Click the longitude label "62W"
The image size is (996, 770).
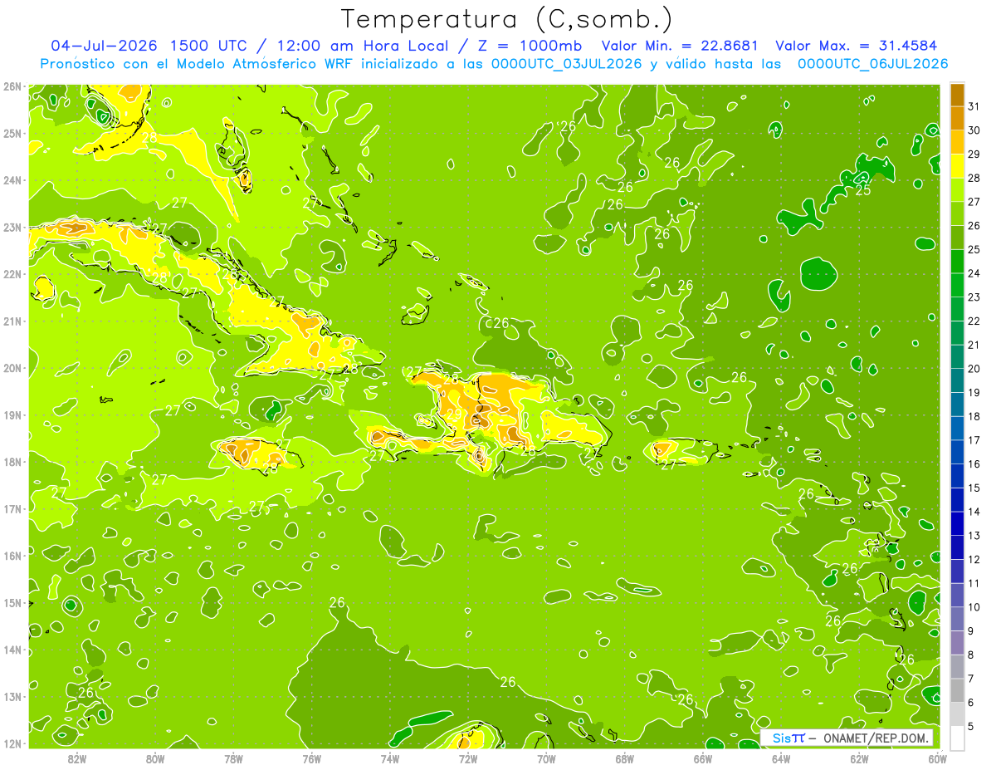pos(859,758)
